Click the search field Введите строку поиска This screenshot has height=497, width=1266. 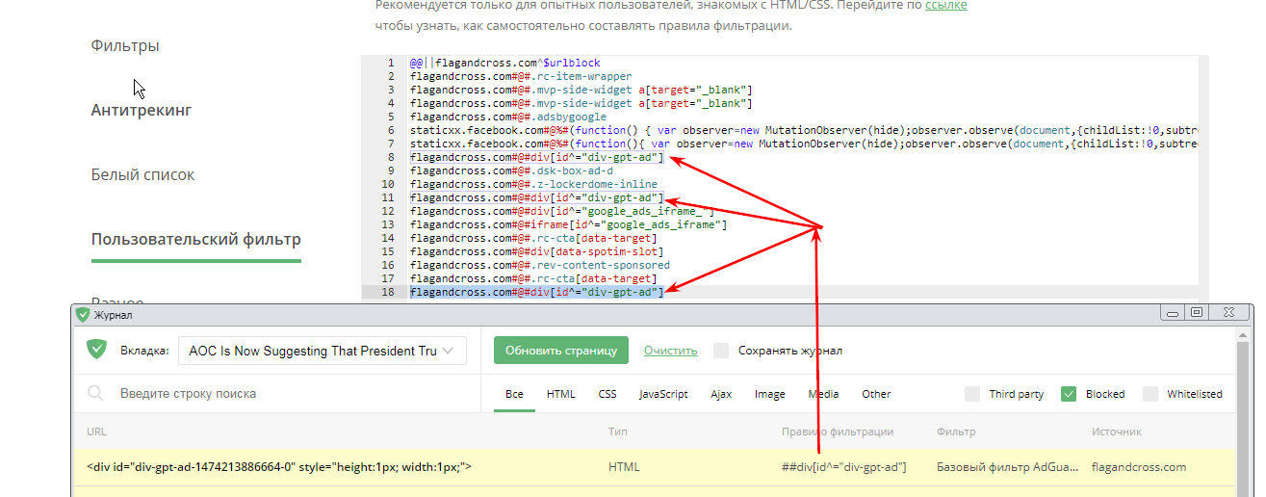[x=289, y=393]
